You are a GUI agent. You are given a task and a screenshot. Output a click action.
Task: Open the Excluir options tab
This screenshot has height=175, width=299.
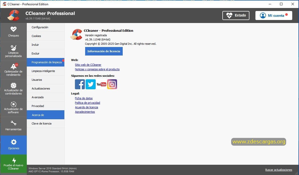click(x=46, y=53)
